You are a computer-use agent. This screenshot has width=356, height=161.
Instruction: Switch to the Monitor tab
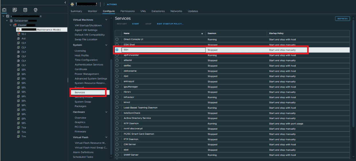tap(92, 11)
